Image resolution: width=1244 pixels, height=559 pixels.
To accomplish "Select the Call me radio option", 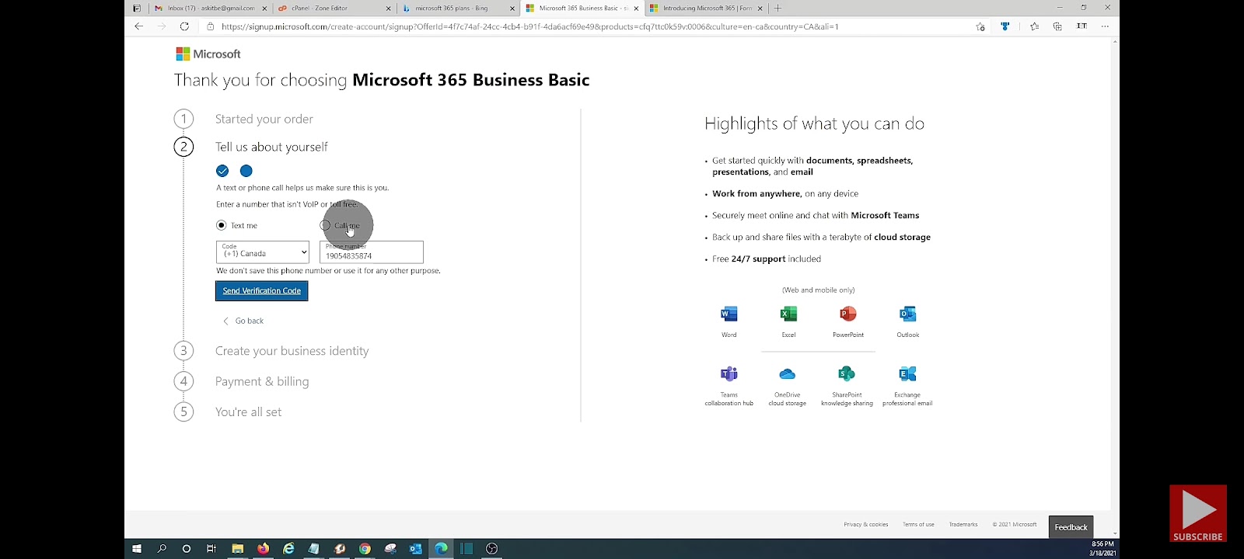I will (325, 225).
